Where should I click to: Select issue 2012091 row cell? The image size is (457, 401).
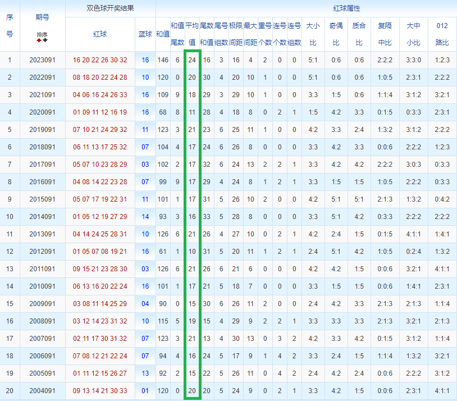pos(42,252)
